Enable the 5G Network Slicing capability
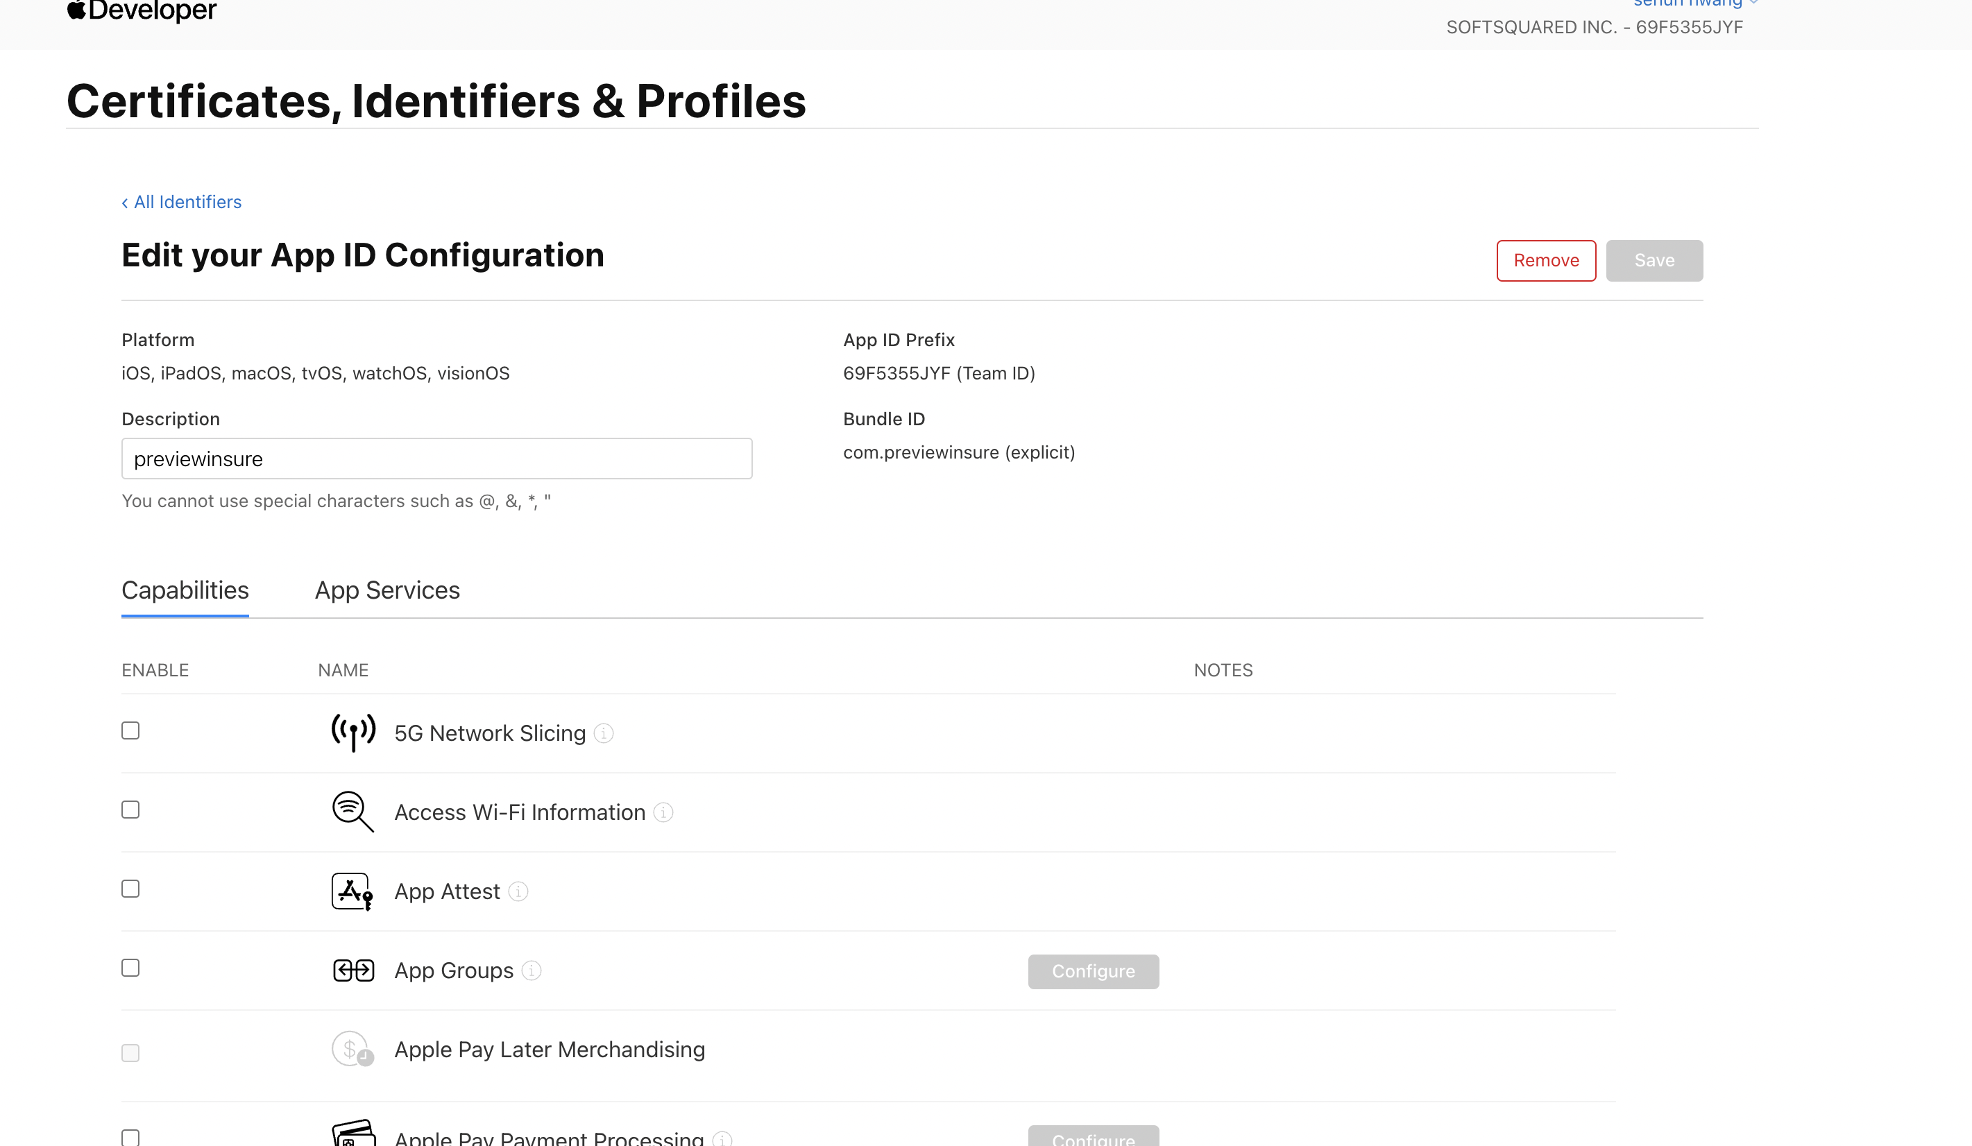Image resolution: width=1972 pixels, height=1146 pixels. click(130, 730)
